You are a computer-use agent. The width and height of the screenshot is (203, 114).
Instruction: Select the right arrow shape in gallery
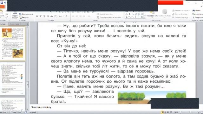tap(135, 14)
